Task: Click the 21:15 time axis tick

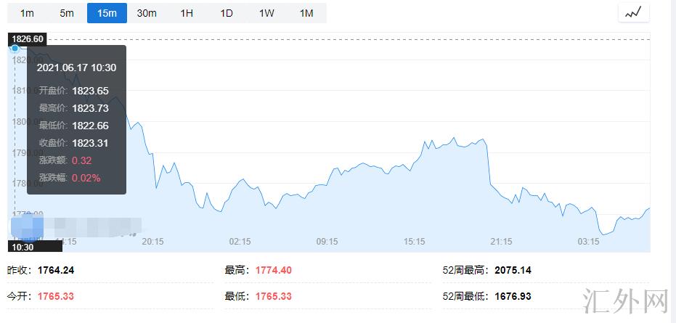Action: click(x=501, y=242)
